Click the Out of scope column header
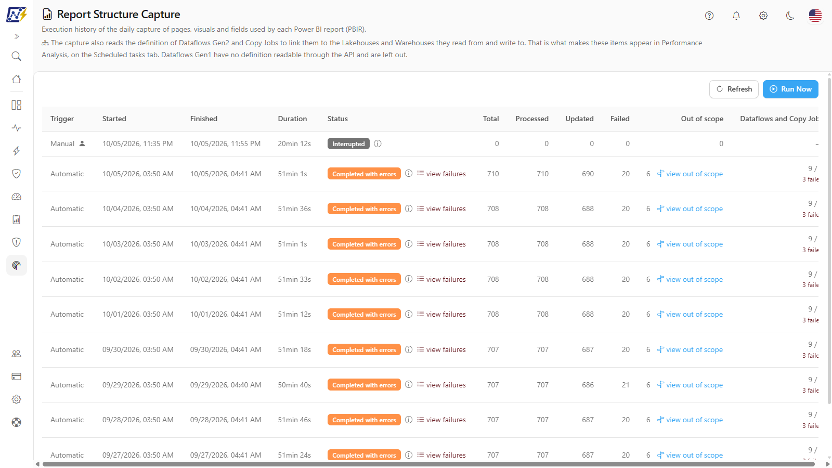 [702, 119]
